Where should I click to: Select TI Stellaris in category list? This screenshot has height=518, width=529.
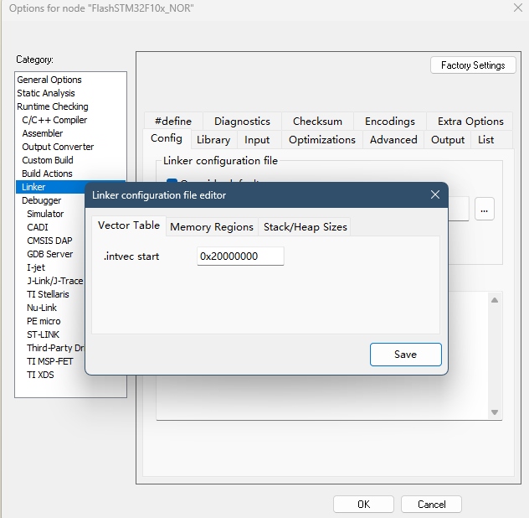point(48,294)
